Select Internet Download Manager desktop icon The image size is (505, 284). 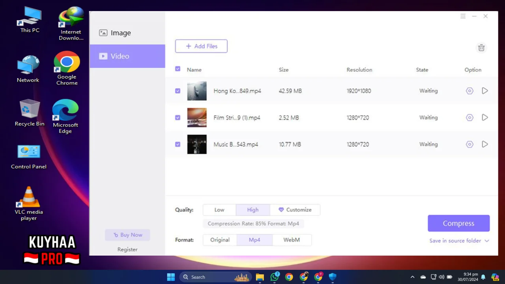click(x=71, y=24)
